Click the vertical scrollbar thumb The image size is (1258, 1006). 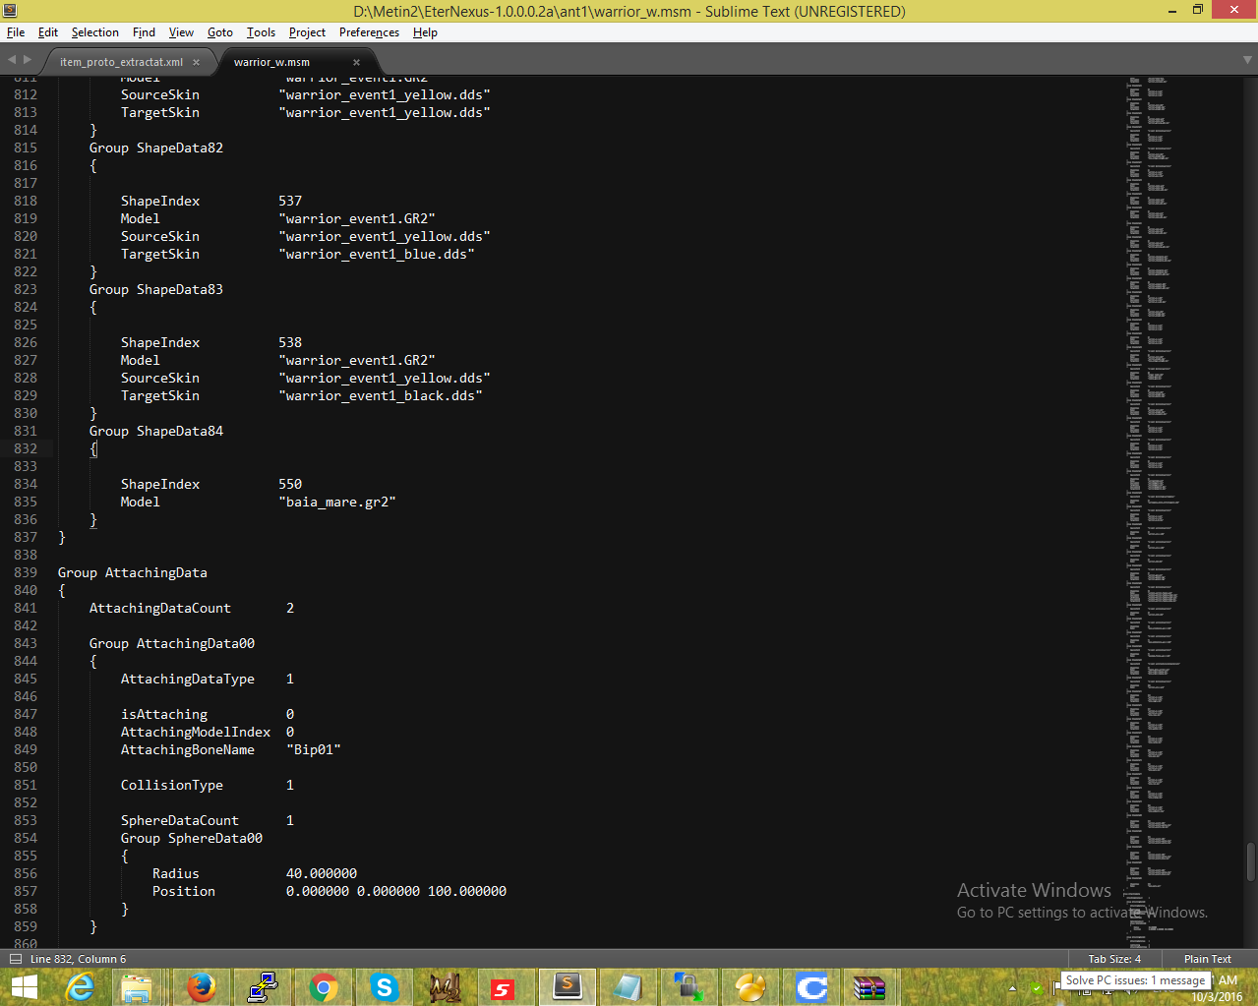click(1251, 862)
